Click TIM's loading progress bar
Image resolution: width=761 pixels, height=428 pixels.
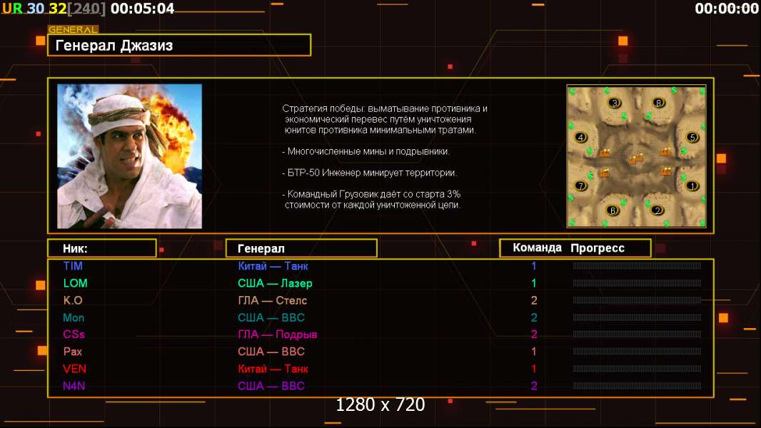tap(637, 265)
